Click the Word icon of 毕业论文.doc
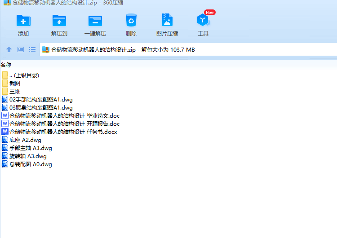Viewport: 337px width, 238px height. (x=5, y=115)
